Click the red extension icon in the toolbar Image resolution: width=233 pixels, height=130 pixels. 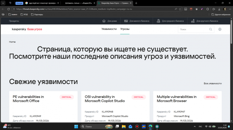(x=191, y=9)
